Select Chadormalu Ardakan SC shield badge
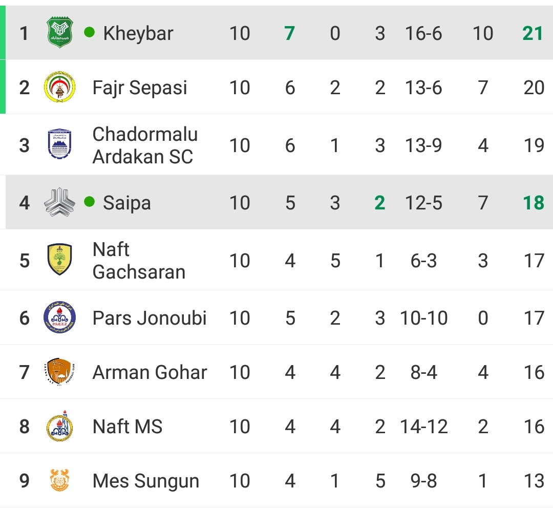The width and height of the screenshot is (553, 509). [59, 144]
